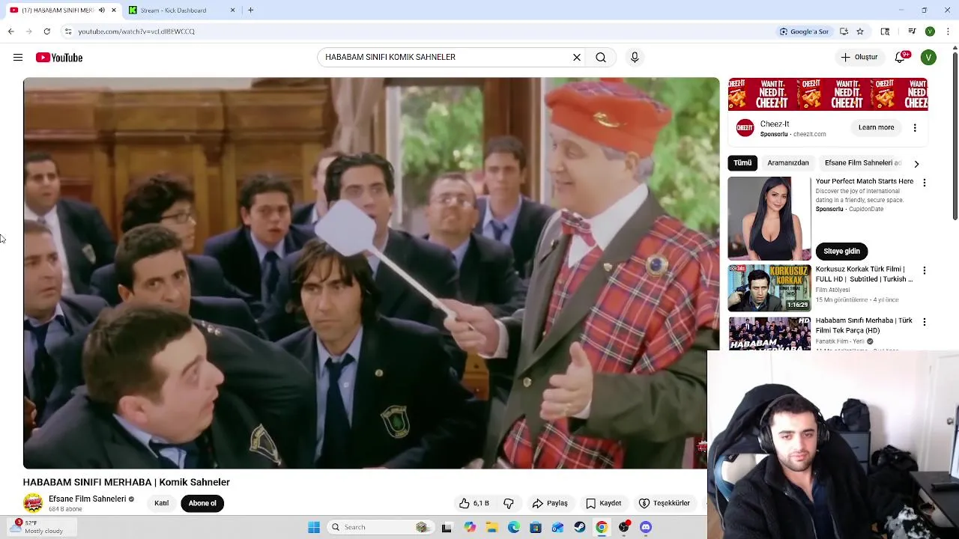Like the video with thumbs-up
The image size is (959, 539).
[x=474, y=503]
